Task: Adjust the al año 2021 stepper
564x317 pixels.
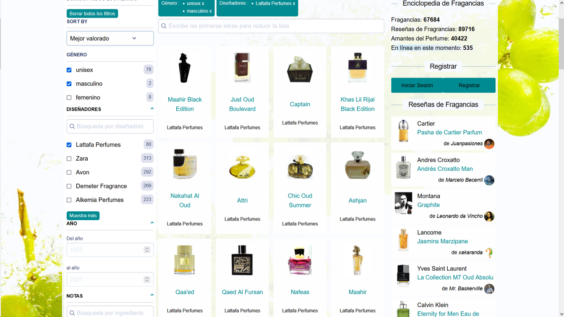Action: (x=147, y=279)
